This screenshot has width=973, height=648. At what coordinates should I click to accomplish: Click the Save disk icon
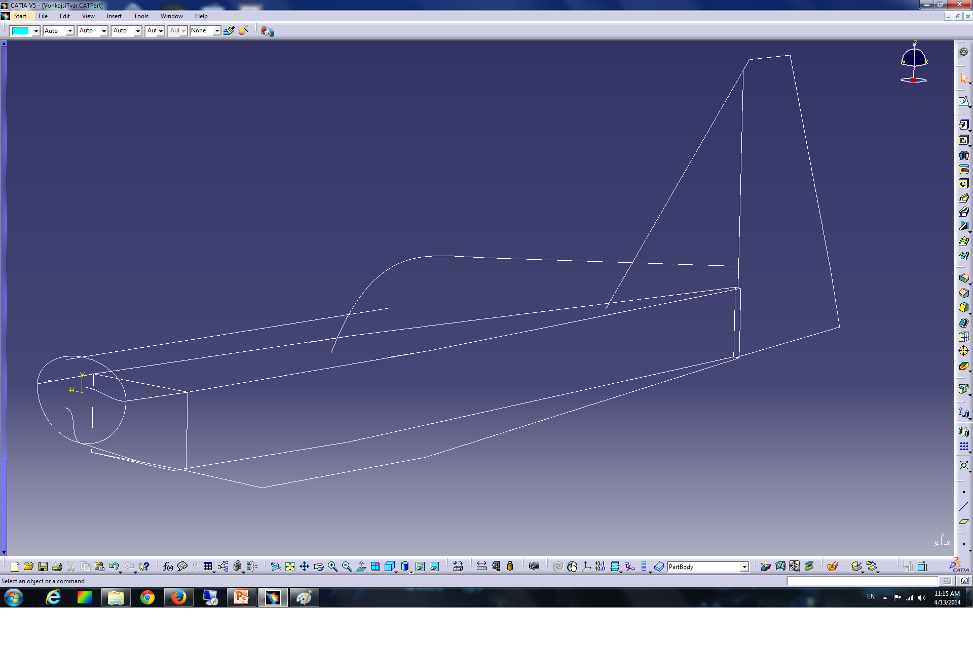43,566
